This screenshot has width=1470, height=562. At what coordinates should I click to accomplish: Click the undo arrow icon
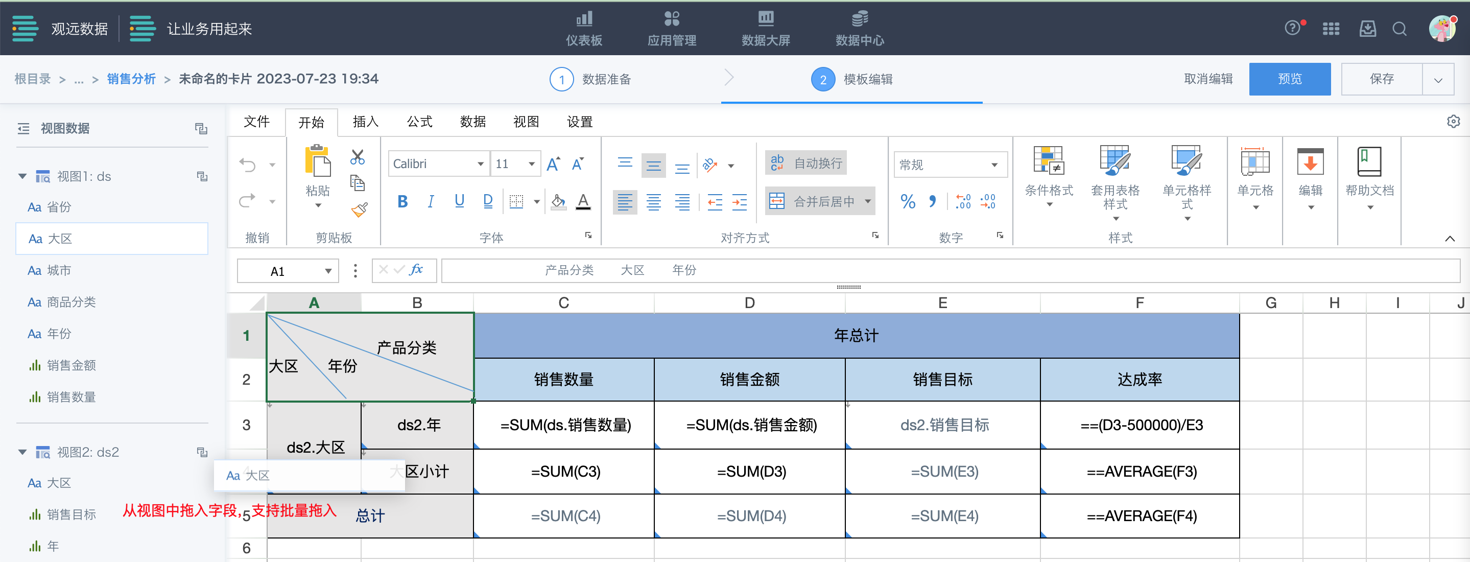pos(248,165)
